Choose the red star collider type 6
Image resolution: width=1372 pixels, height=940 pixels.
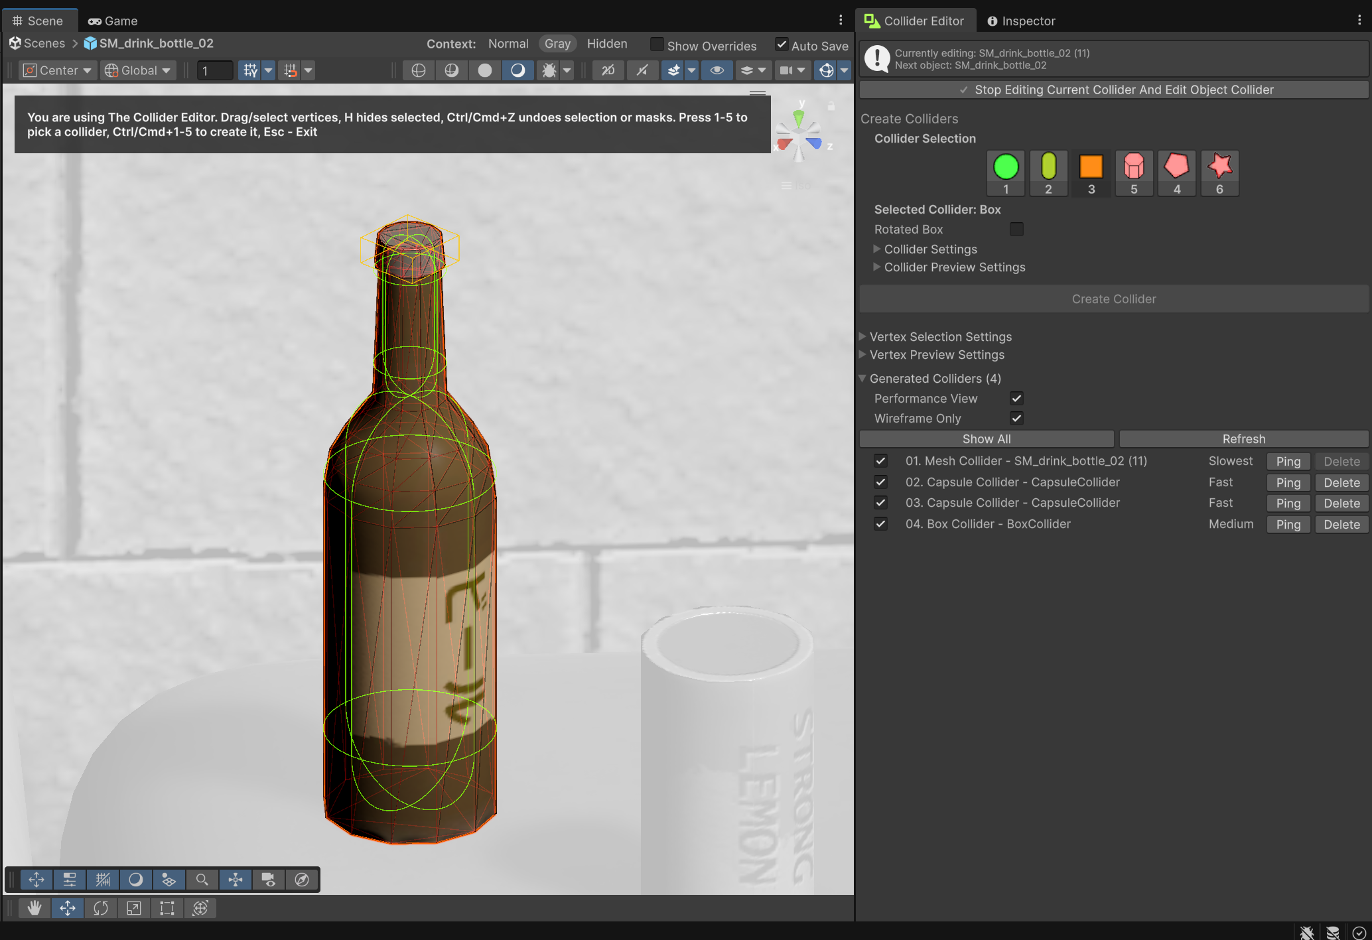[x=1219, y=173]
